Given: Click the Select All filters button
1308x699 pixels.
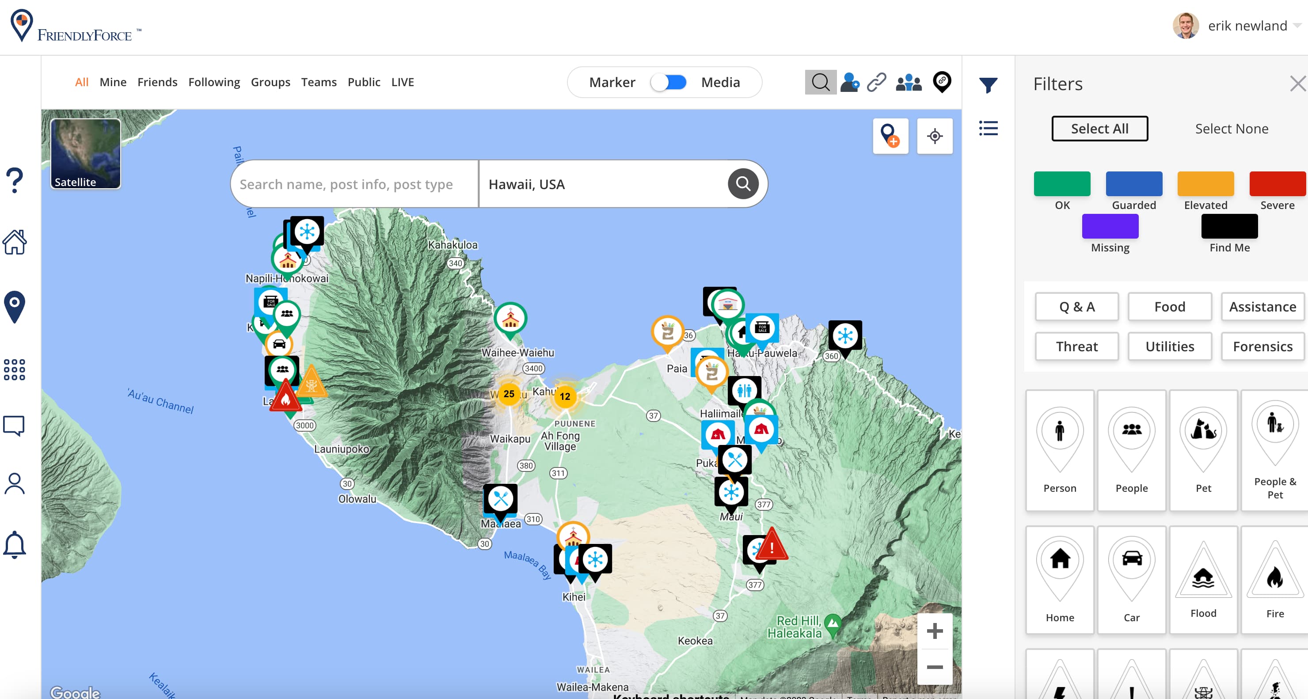Looking at the screenshot, I should pyautogui.click(x=1099, y=129).
